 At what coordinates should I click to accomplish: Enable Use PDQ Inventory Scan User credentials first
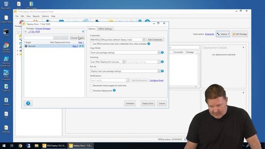tap(91, 44)
